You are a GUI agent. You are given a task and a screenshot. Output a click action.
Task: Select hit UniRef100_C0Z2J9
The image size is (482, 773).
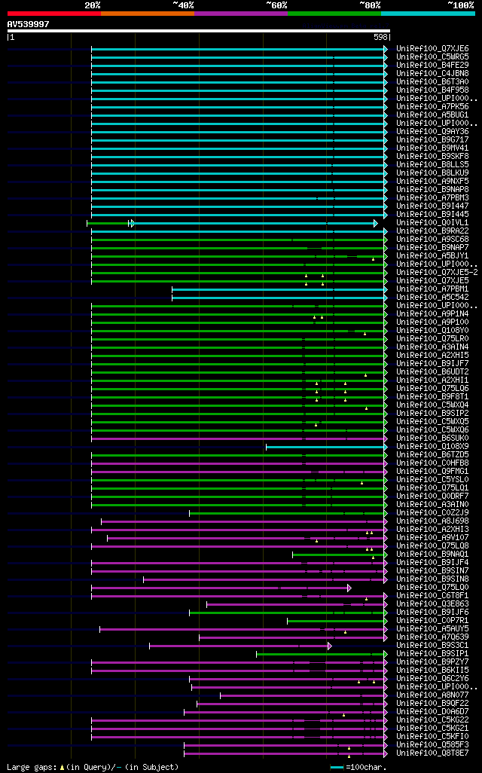(433, 513)
